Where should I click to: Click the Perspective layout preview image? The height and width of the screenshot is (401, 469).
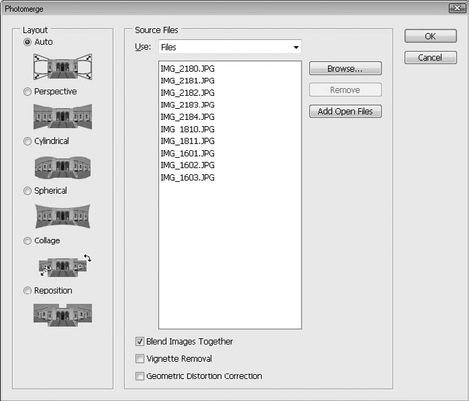pos(63,116)
